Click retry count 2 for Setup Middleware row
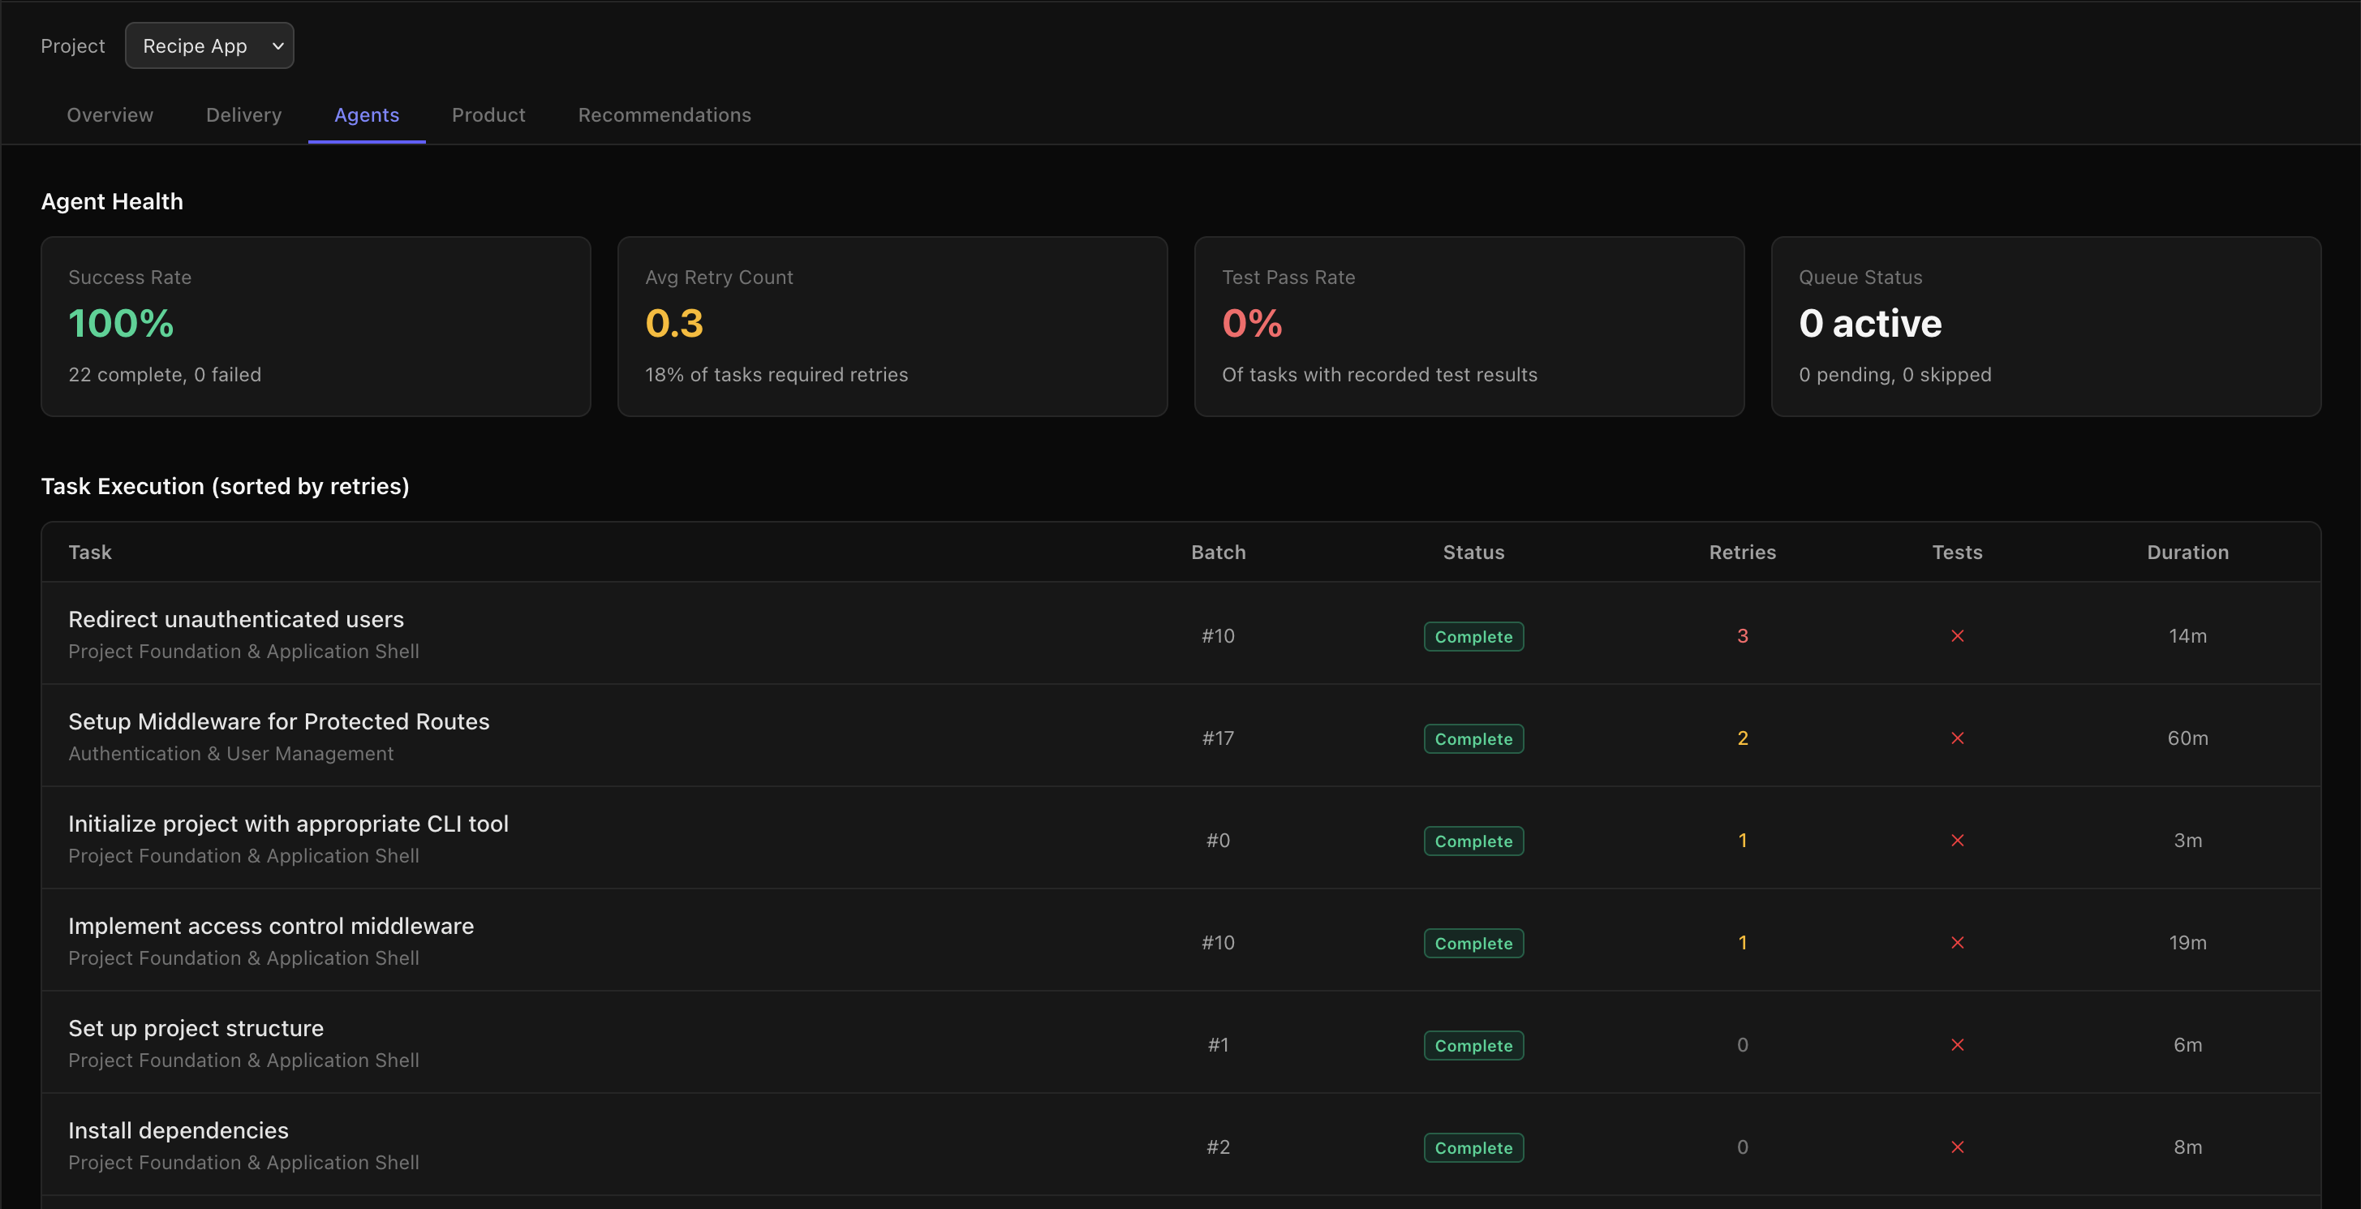The height and width of the screenshot is (1209, 2361). click(x=1742, y=738)
